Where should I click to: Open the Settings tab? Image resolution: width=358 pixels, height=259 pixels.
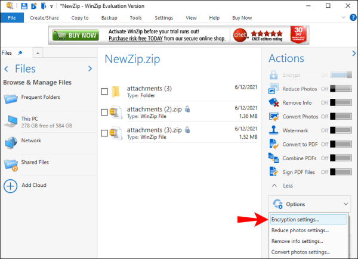[x=164, y=18]
